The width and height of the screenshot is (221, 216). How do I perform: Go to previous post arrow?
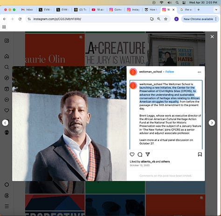[x=5, y=123]
